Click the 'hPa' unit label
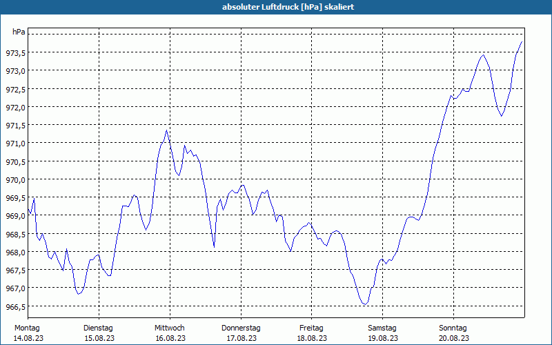The image size is (552, 345). (19, 32)
